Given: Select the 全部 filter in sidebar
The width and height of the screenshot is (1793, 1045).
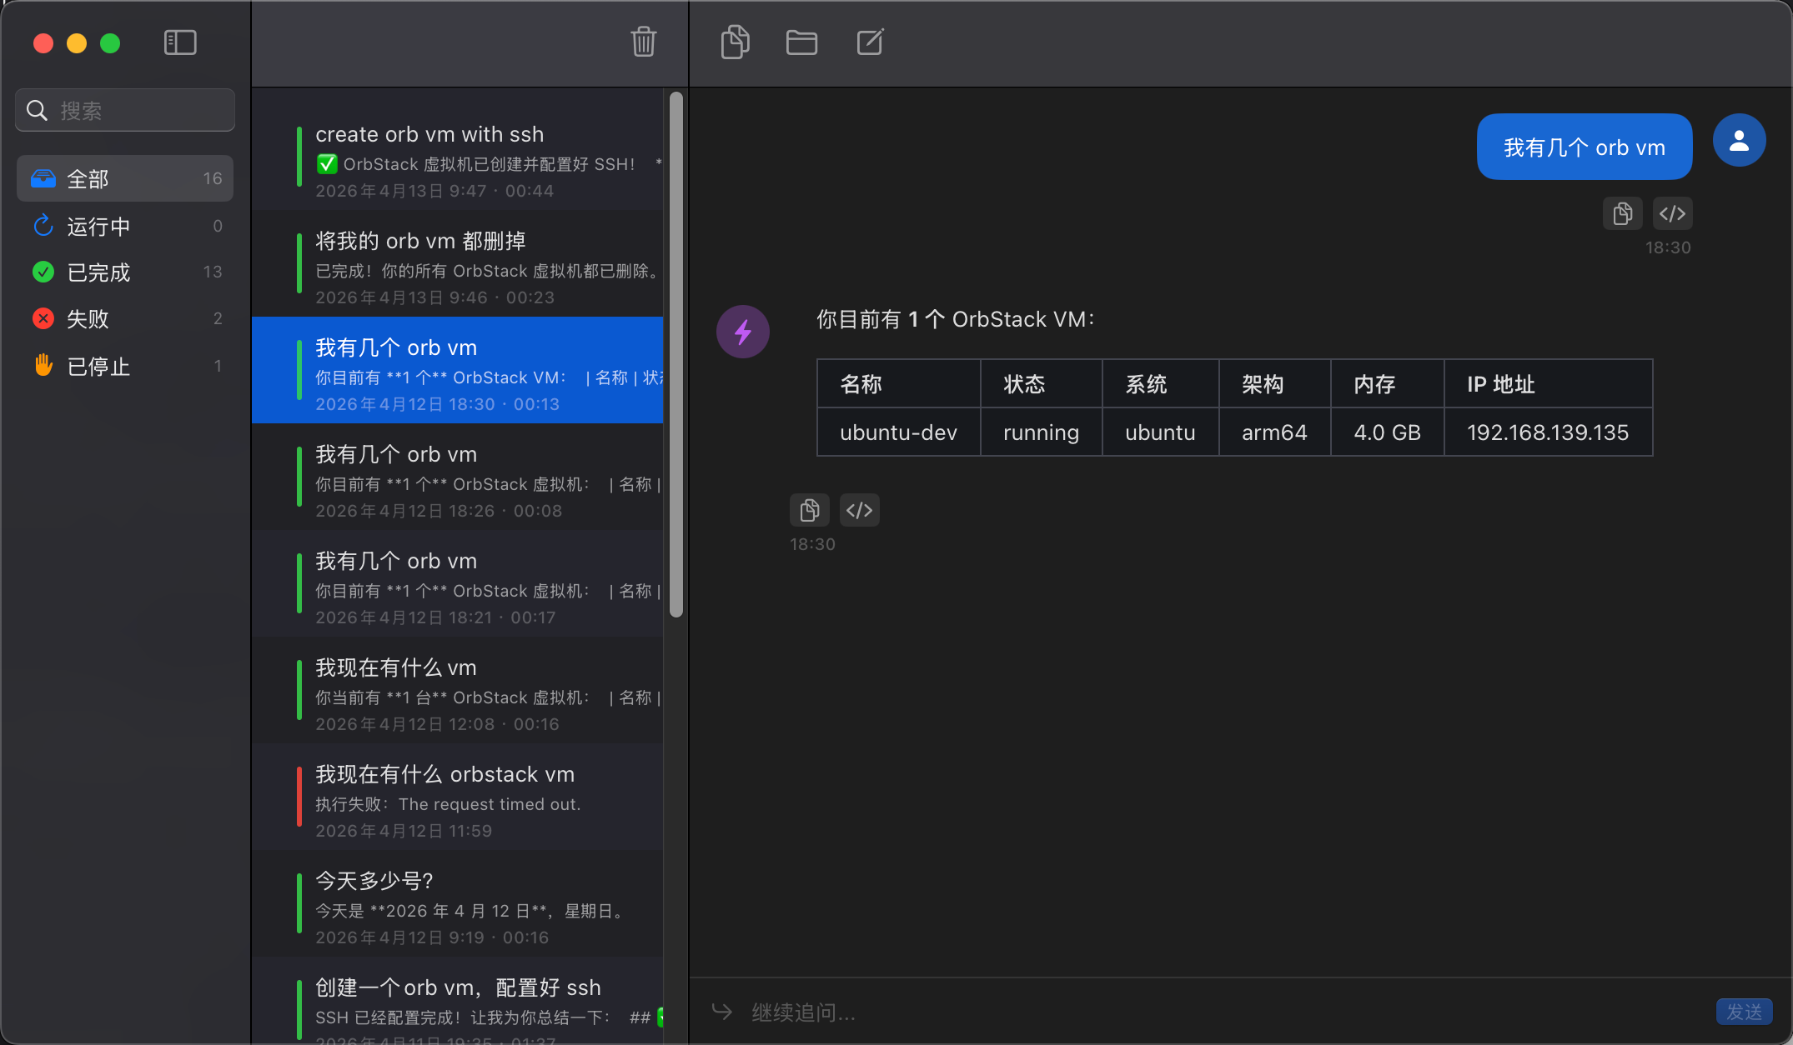Looking at the screenshot, I should point(125,178).
